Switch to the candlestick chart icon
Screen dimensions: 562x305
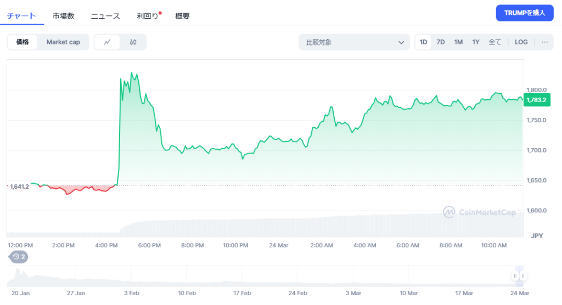[x=133, y=42]
